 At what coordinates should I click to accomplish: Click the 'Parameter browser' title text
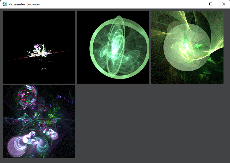pos(24,4)
